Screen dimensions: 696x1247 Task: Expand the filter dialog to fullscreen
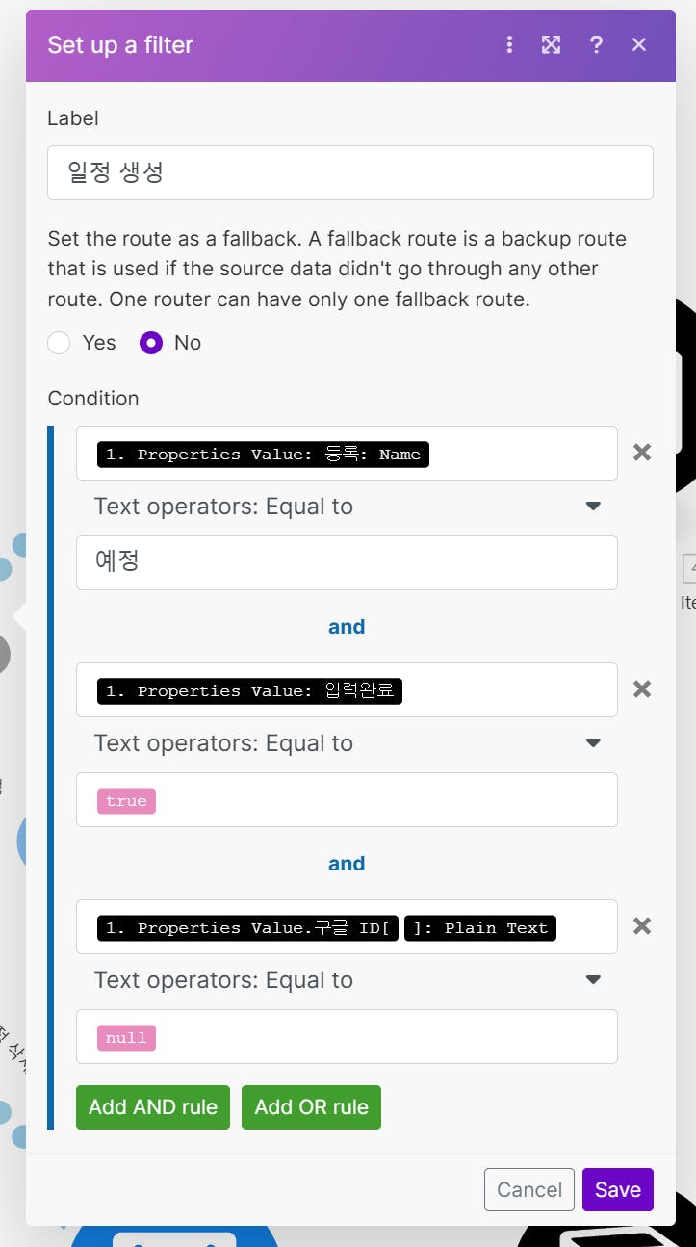pyautogui.click(x=551, y=45)
